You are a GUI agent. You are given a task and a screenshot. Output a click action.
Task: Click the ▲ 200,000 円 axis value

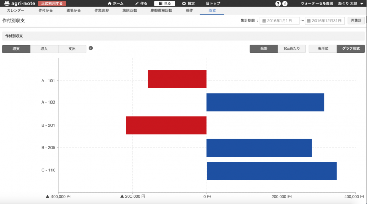tap(133, 196)
